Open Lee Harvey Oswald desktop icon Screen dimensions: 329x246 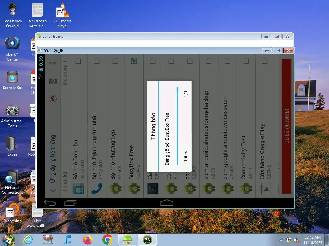[x=13, y=15]
